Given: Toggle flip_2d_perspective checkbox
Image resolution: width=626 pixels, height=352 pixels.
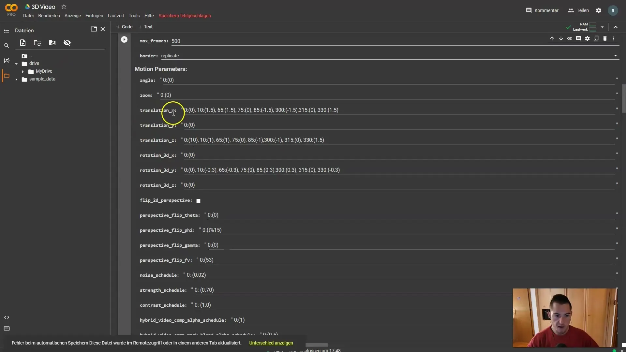Looking at the screenshot, I should (198, 201).
